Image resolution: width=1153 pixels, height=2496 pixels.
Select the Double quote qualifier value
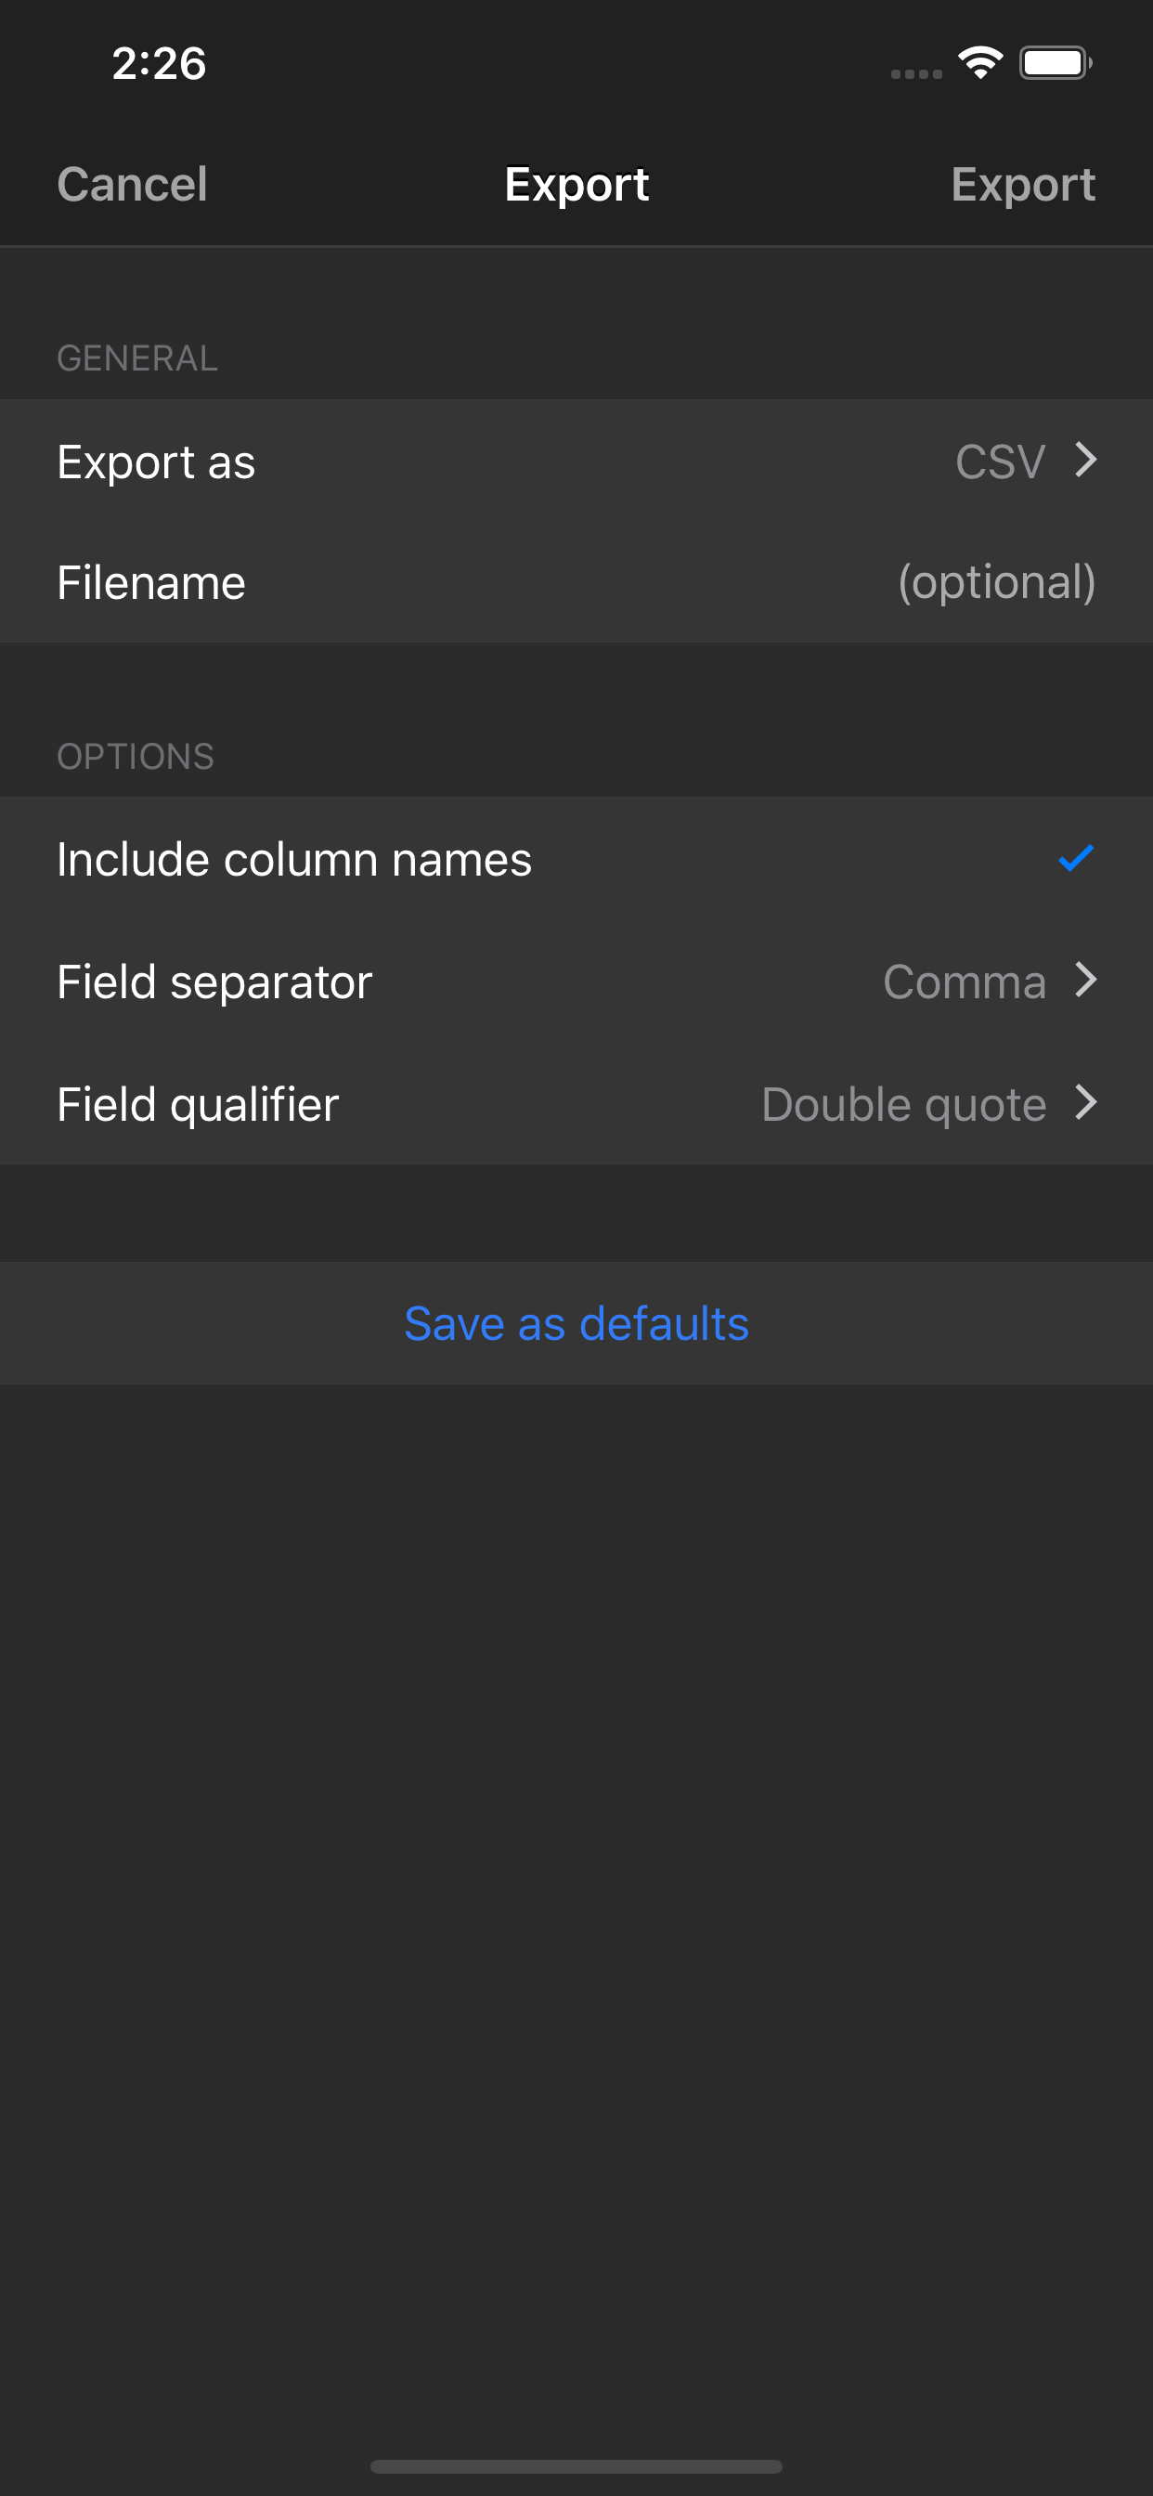(x=903, y=1104)
